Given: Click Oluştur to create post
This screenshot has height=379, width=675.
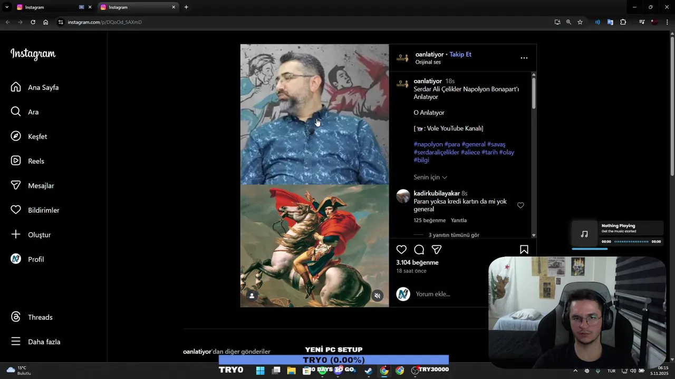Looking at the screenshot, I should click(x=31, y=235).
